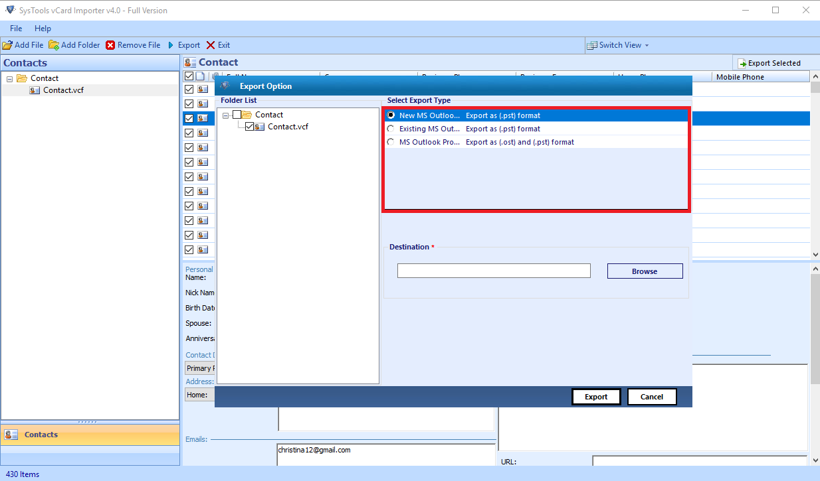Open the File menu
Viewport: 820px width, 481px height.
pyautogui.click(x=16, y=29)
